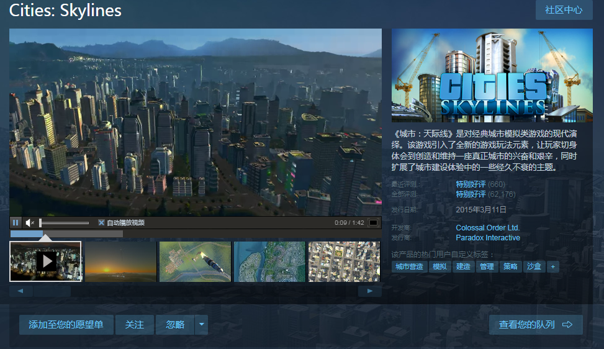
Task: Select the 城市营造 tag
Action: click(409, 266)
